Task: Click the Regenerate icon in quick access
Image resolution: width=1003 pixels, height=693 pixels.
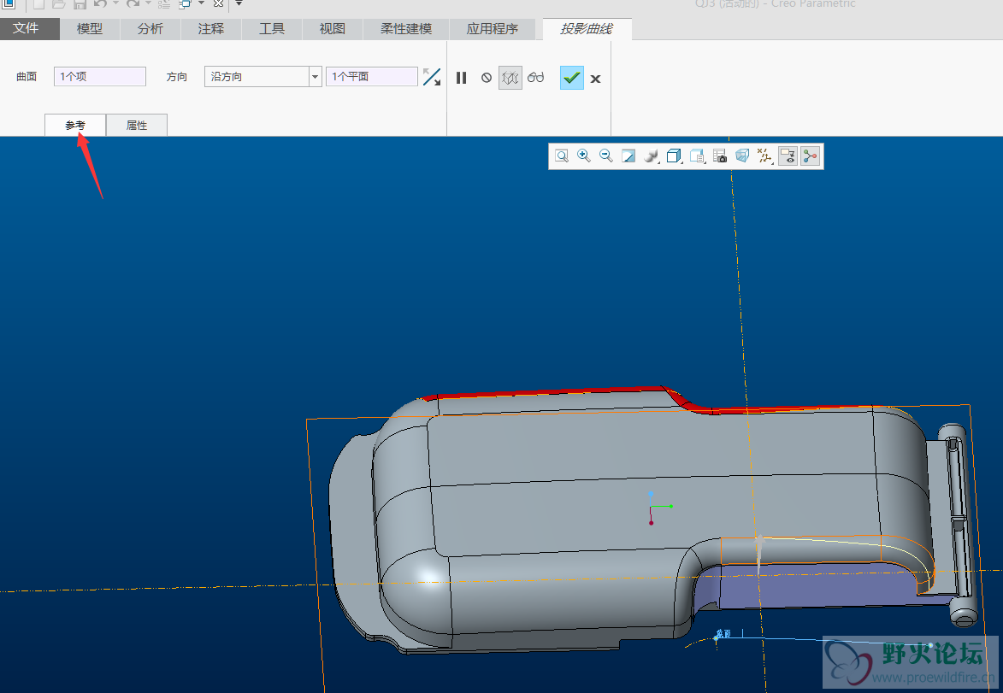Action: click(x=164, y=3)
